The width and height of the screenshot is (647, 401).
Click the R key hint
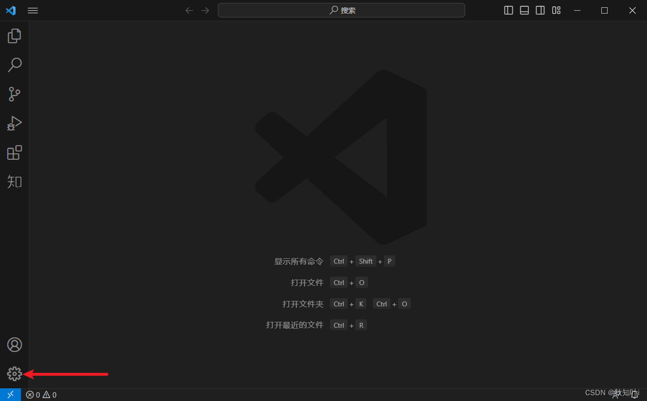[x=361, y=325]
